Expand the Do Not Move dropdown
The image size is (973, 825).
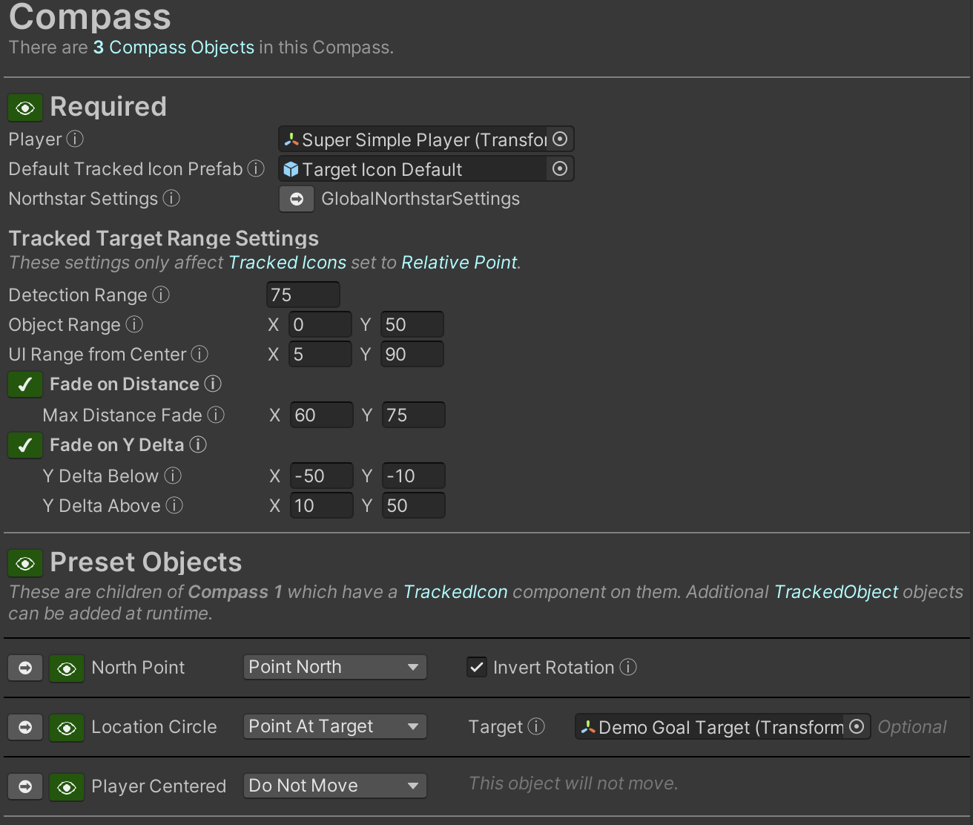[334, 786]
